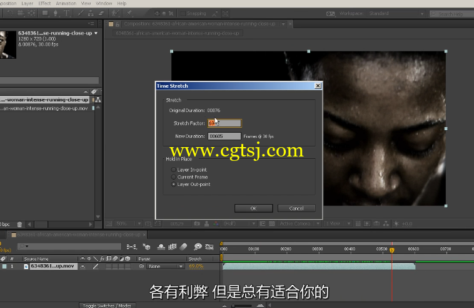
Task: Select the Pan Behind anchor tool
Action: coord(31,13)
